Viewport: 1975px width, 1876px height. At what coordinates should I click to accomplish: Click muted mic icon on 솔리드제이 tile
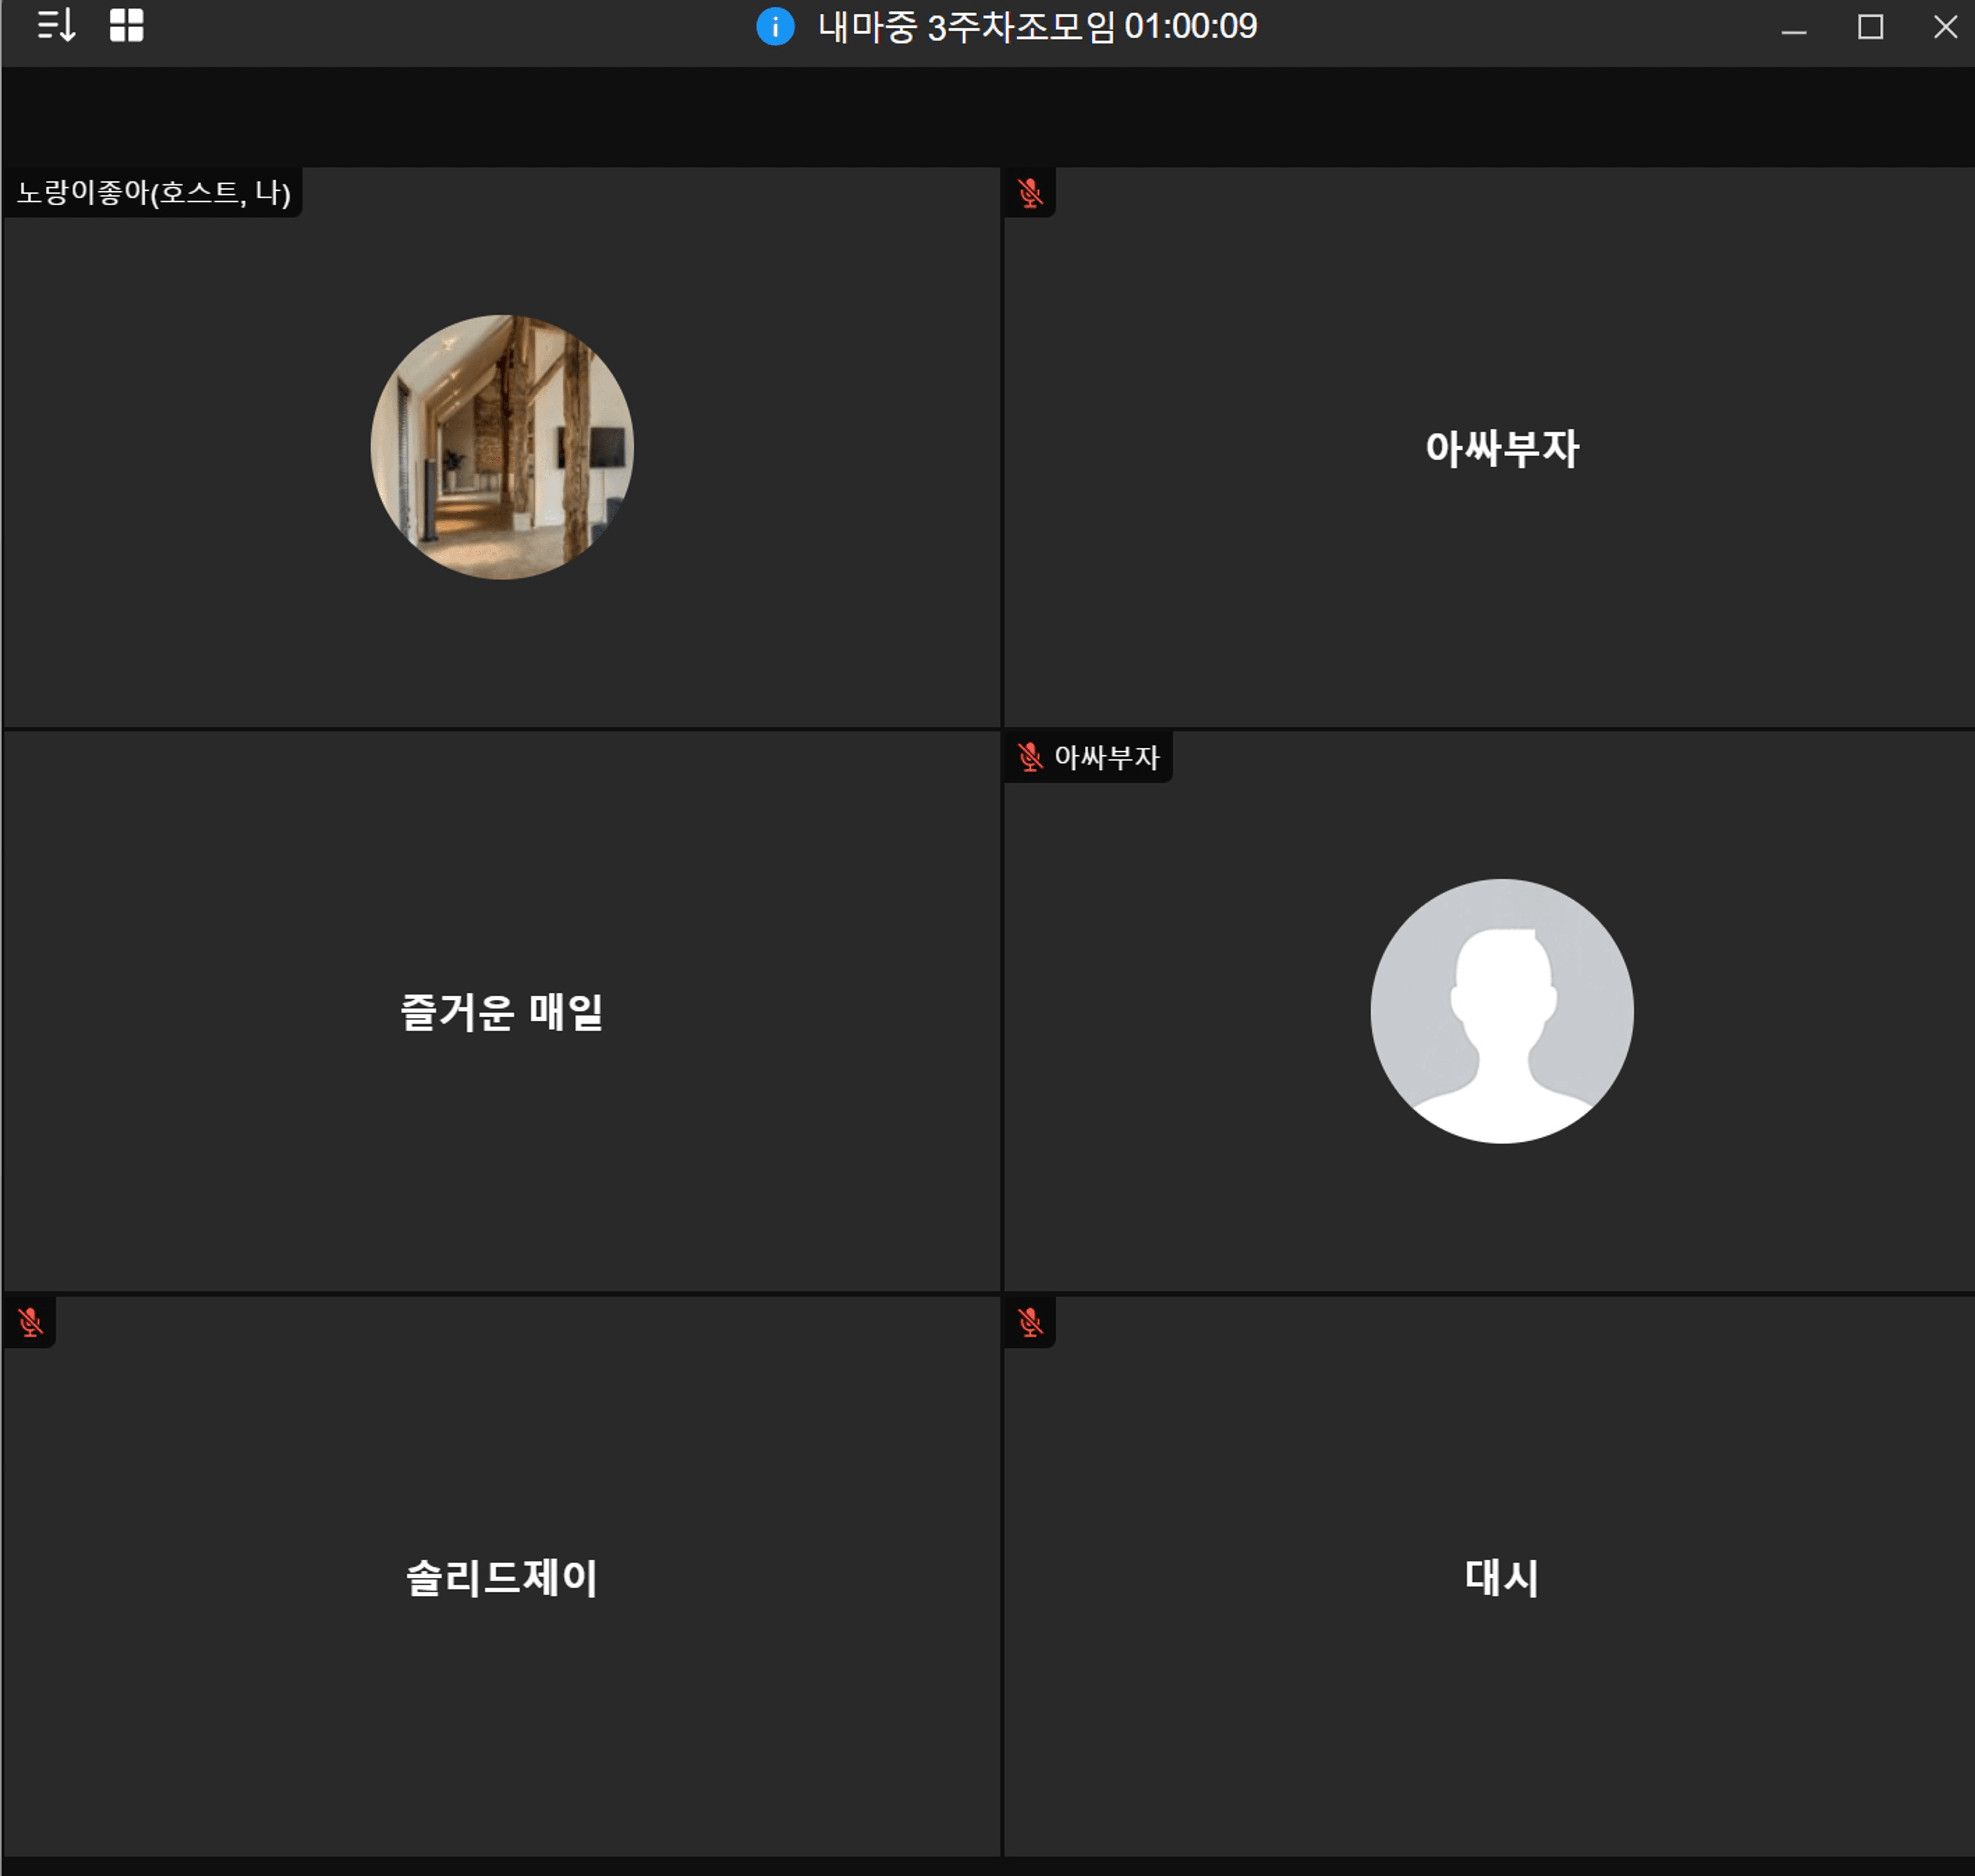30,1322
